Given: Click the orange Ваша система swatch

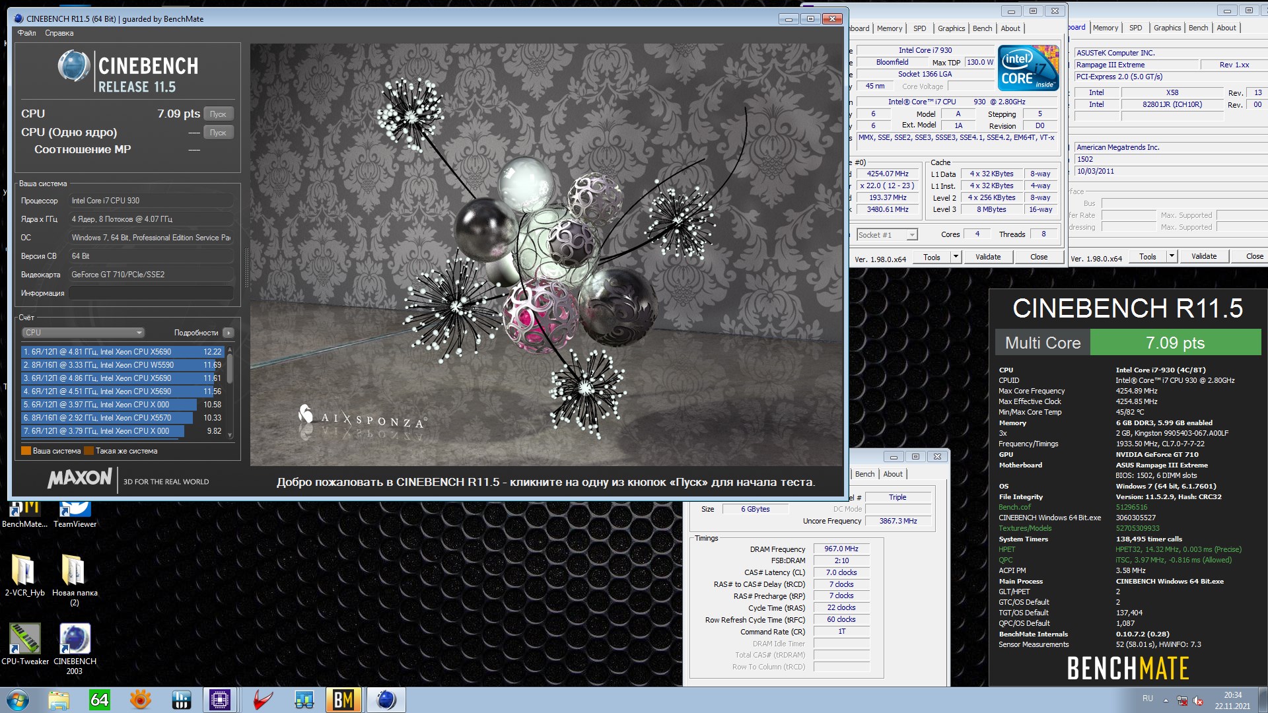Looking at the screenshot, I should 26,451.
